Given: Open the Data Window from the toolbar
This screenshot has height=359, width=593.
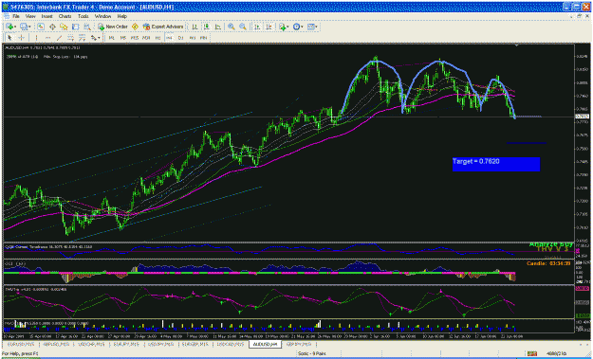Looking at the screenshot, I should (x=52, y=27).
